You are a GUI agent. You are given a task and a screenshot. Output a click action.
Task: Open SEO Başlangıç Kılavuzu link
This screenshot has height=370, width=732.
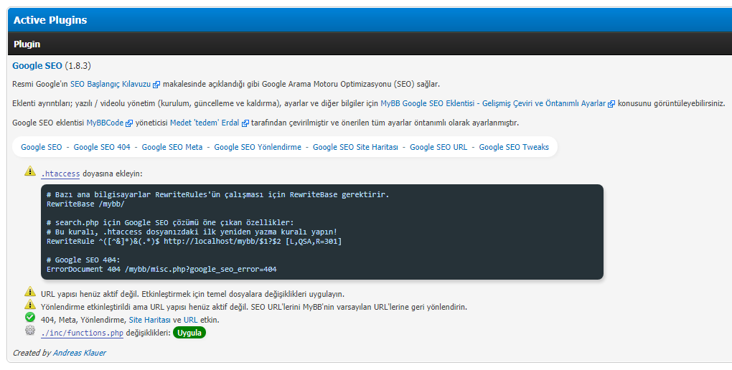(x=111, y=84)
